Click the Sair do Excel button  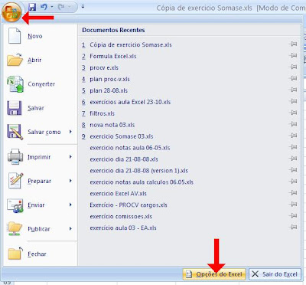tap(275, 274)
